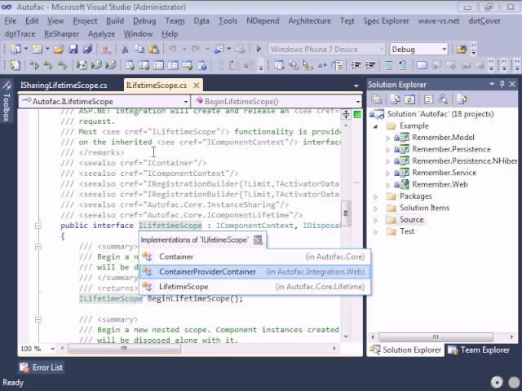The height and width of the screenshot is (391, 522).
Task: Click the Display Object Member List icon
Action: tap(279, 65)
